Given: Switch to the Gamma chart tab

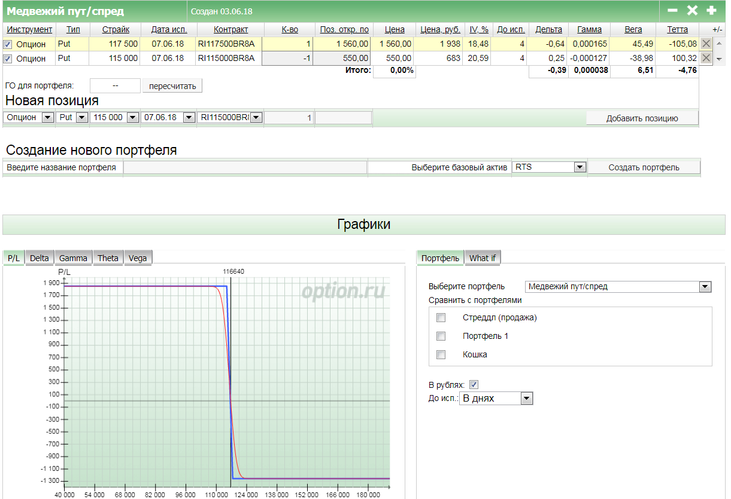Looking at the screenshot, I should tap(74, 258).
